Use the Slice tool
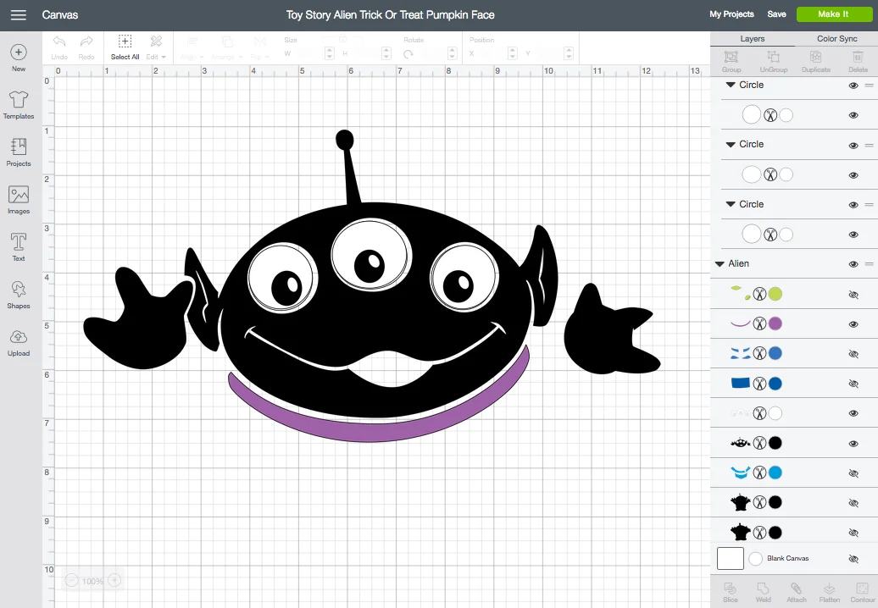Screen dimensions: 878x608 731,593
